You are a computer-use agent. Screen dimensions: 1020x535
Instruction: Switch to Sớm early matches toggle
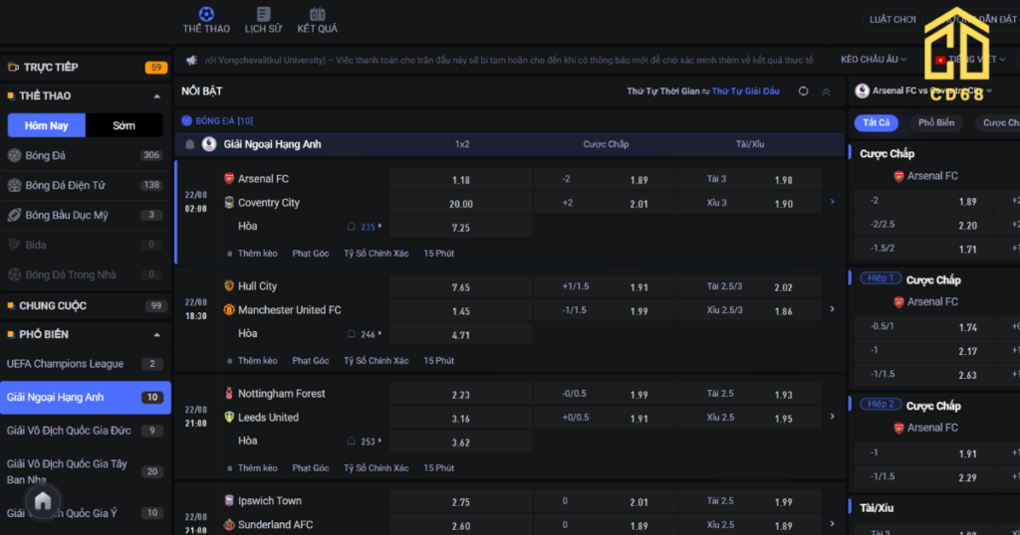pyautogui.click(x=124, y=125)
